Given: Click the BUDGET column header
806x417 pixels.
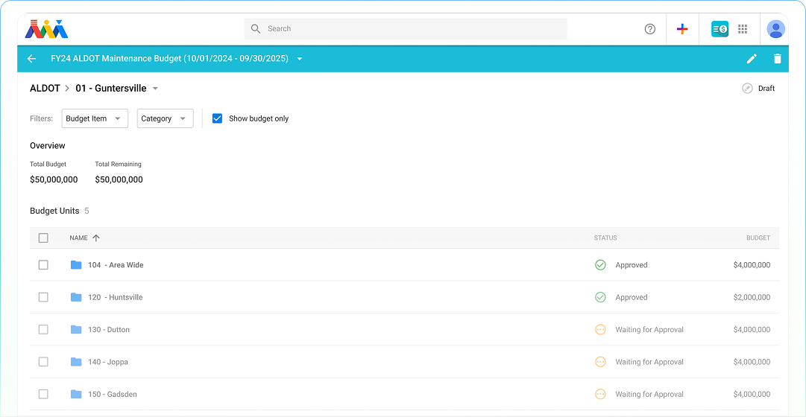Looking at the screenshot, I should (758, 238).
